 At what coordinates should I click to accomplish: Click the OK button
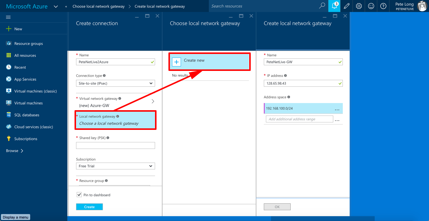(x=277, y=207)
